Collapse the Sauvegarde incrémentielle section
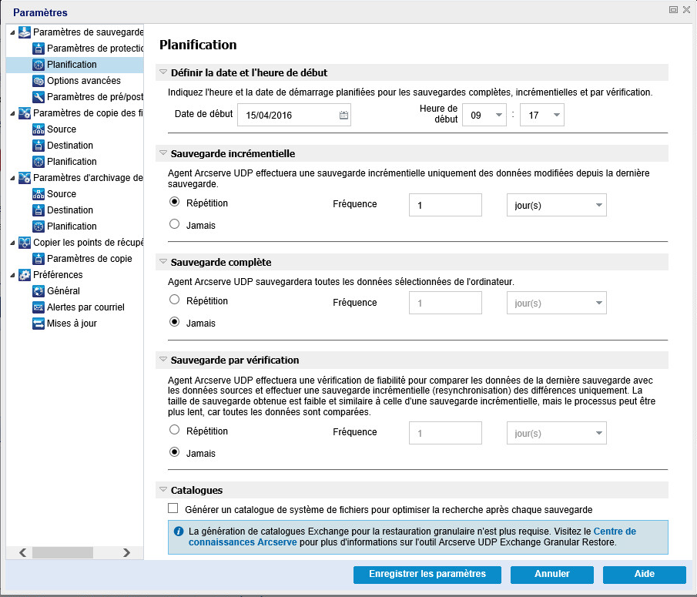 (163, 153)
